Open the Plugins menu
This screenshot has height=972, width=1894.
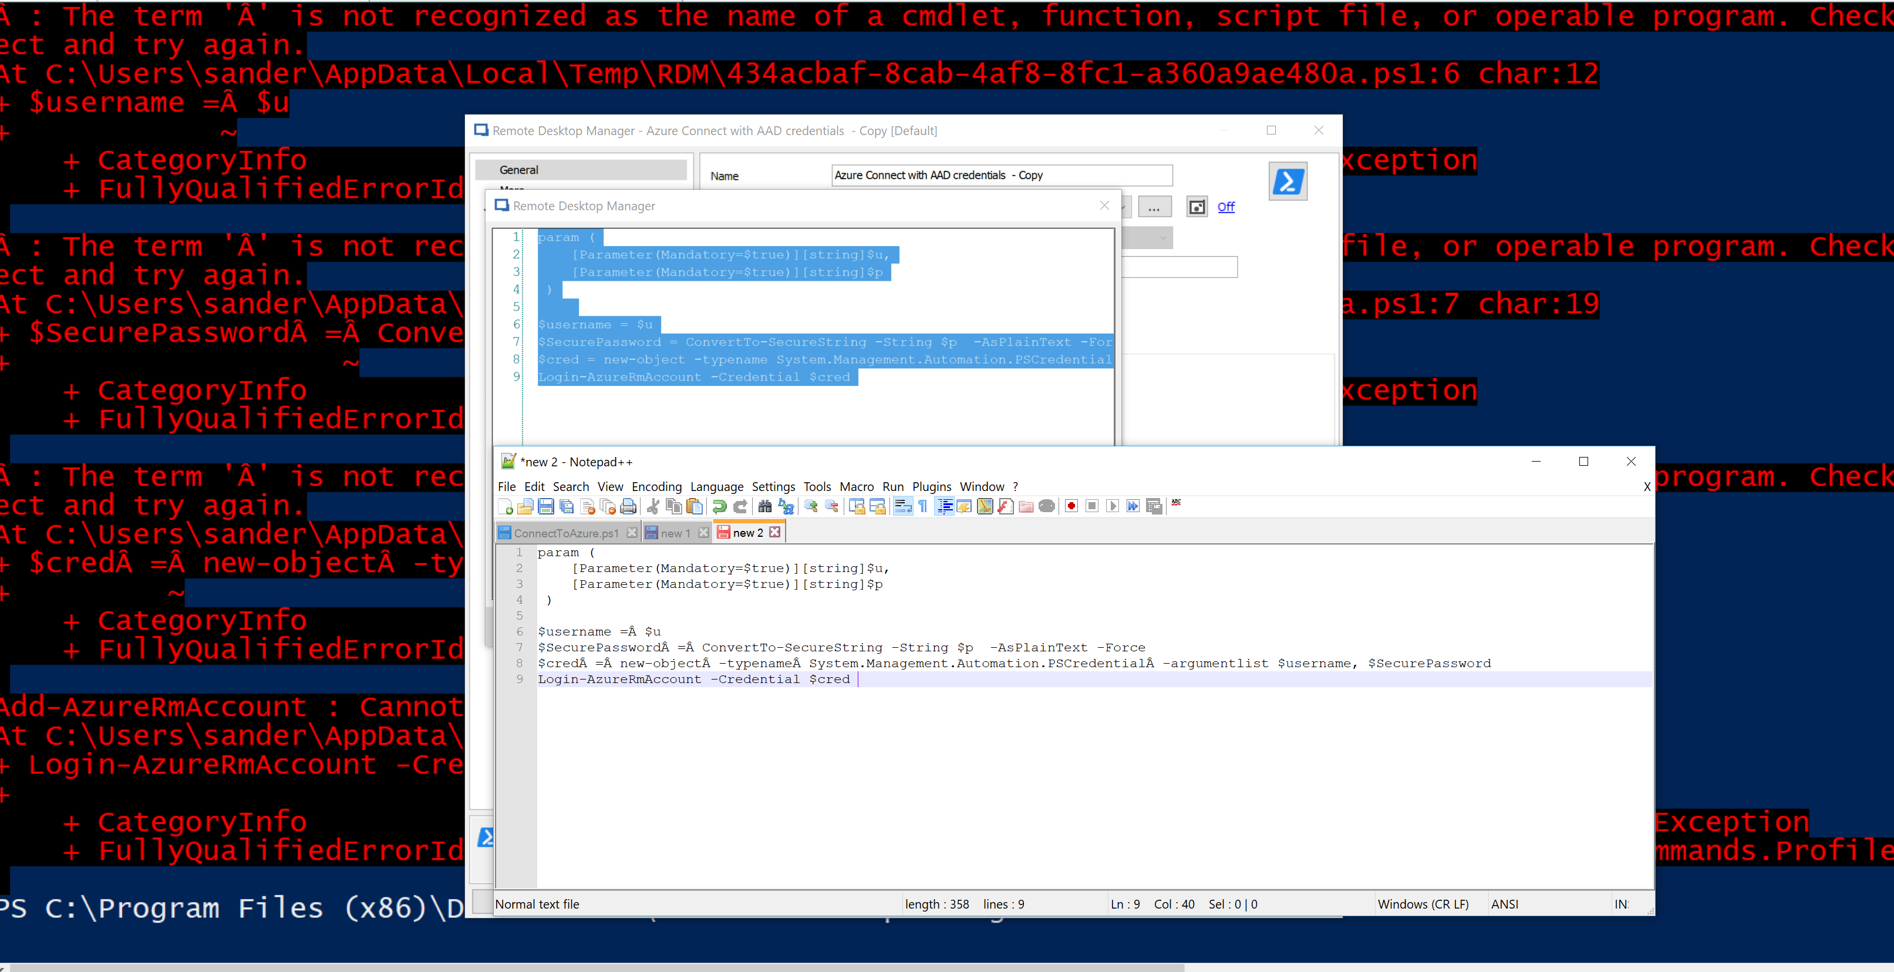pyautogui.click(x=932, y=487)
